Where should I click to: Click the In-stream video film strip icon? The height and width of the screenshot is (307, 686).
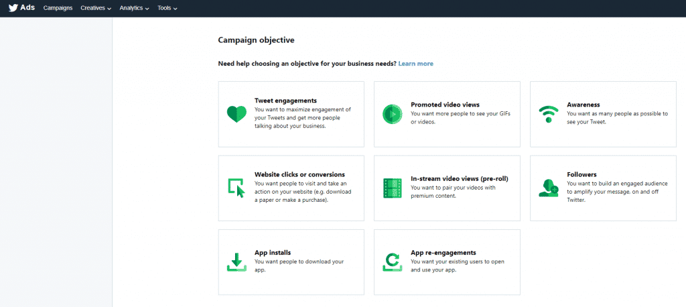(392, 188)
